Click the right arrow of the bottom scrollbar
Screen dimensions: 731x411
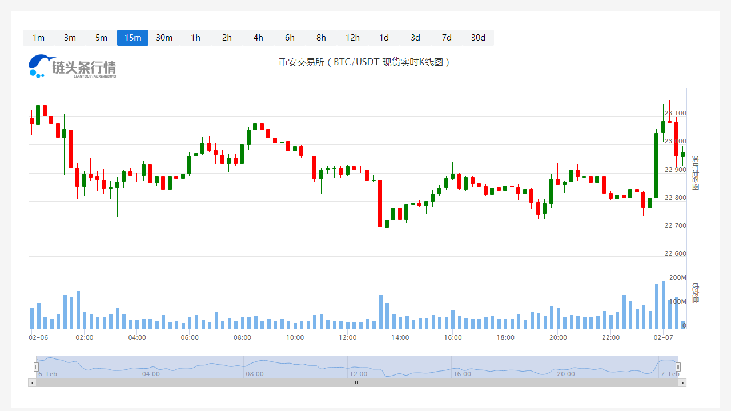coord(682,383)
